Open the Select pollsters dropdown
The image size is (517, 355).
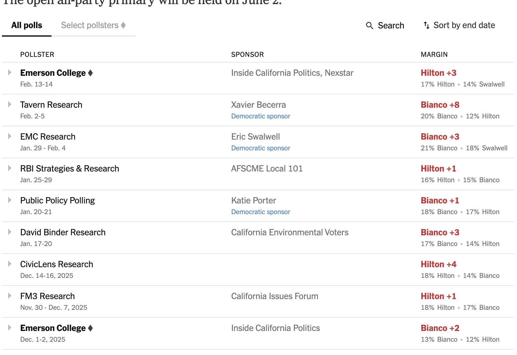(93, 25)
